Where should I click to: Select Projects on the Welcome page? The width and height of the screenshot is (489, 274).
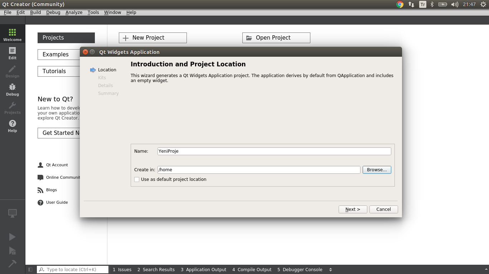pos(66,38)
